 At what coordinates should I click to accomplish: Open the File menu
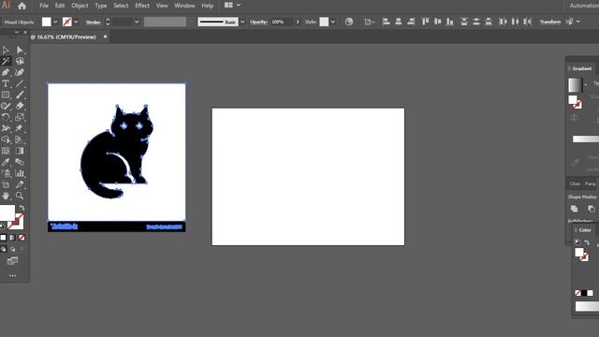point(44,6)
